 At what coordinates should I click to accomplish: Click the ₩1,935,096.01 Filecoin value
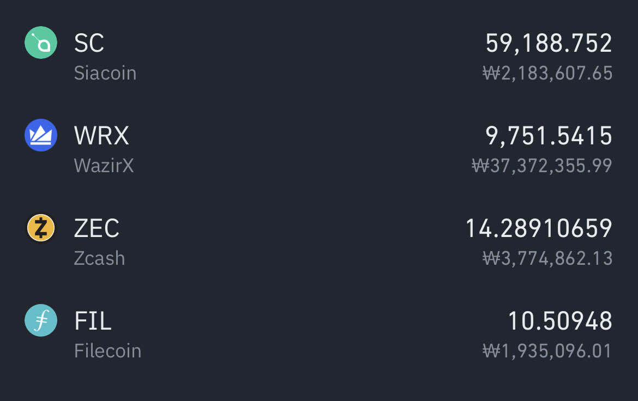tap(547, 351)
